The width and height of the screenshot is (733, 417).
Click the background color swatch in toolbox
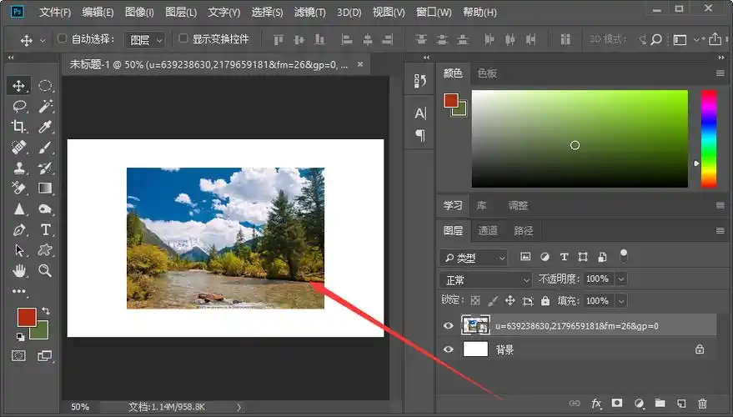[42, 333]
